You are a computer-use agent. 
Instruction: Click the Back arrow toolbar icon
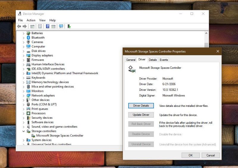(x=19, y=26)
